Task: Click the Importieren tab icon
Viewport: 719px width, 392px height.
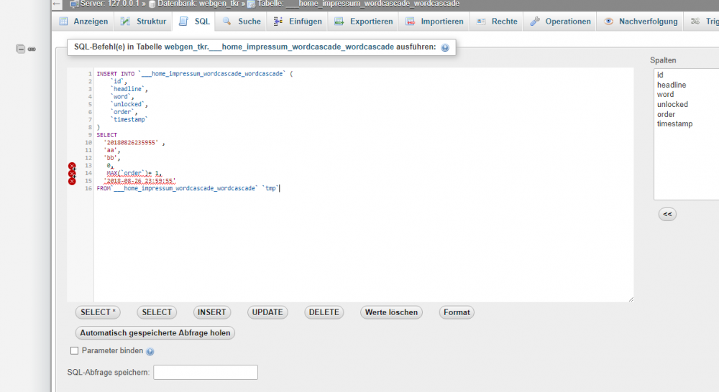Action: (x=410, y=22)
